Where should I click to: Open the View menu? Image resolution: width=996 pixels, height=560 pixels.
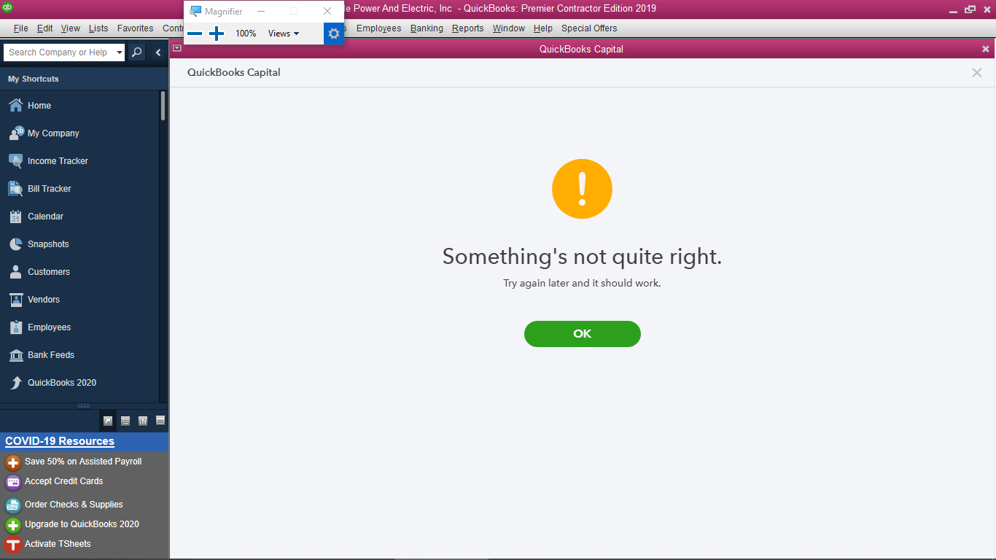click(71, 28)
